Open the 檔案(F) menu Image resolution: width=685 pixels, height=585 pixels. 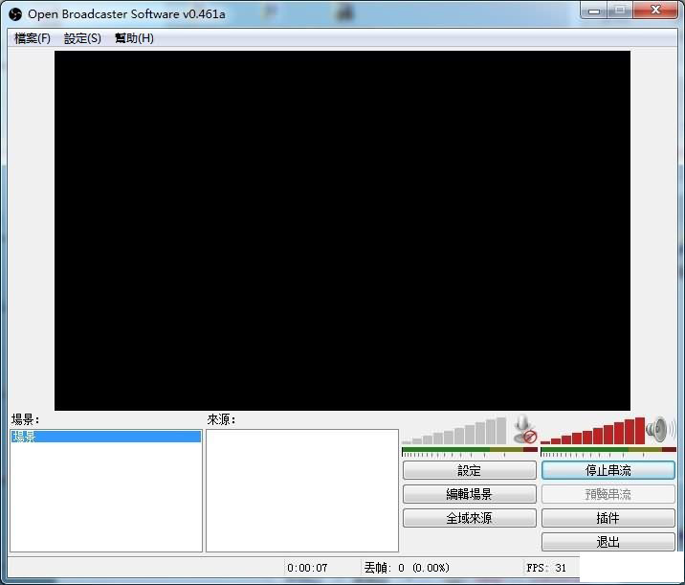click(x=33, y=38)
